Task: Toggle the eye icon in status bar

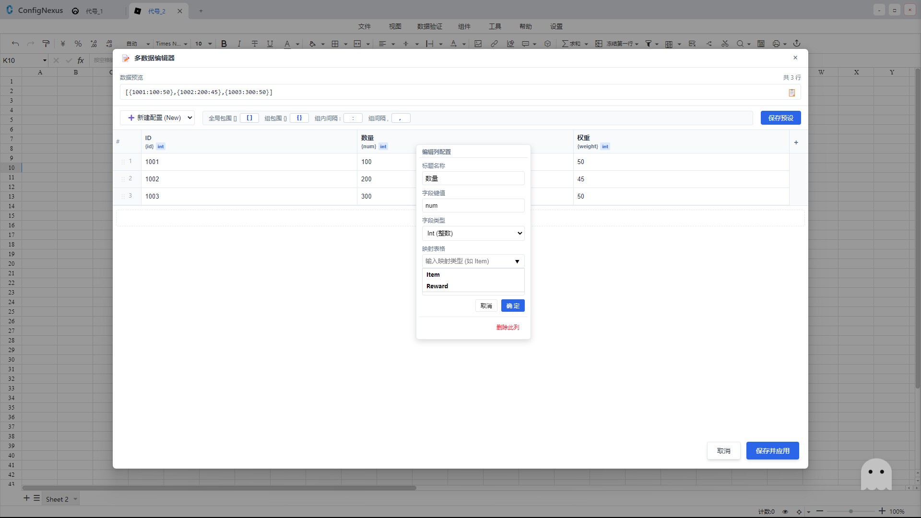Action: coord(785,512)
